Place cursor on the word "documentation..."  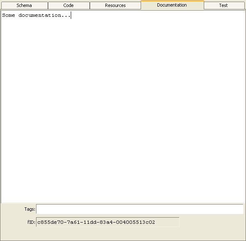(44, 15)
